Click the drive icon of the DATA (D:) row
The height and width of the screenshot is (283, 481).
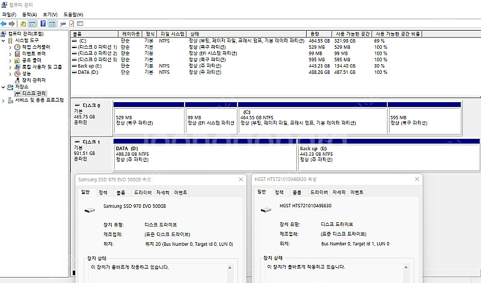tap(74, 72)
